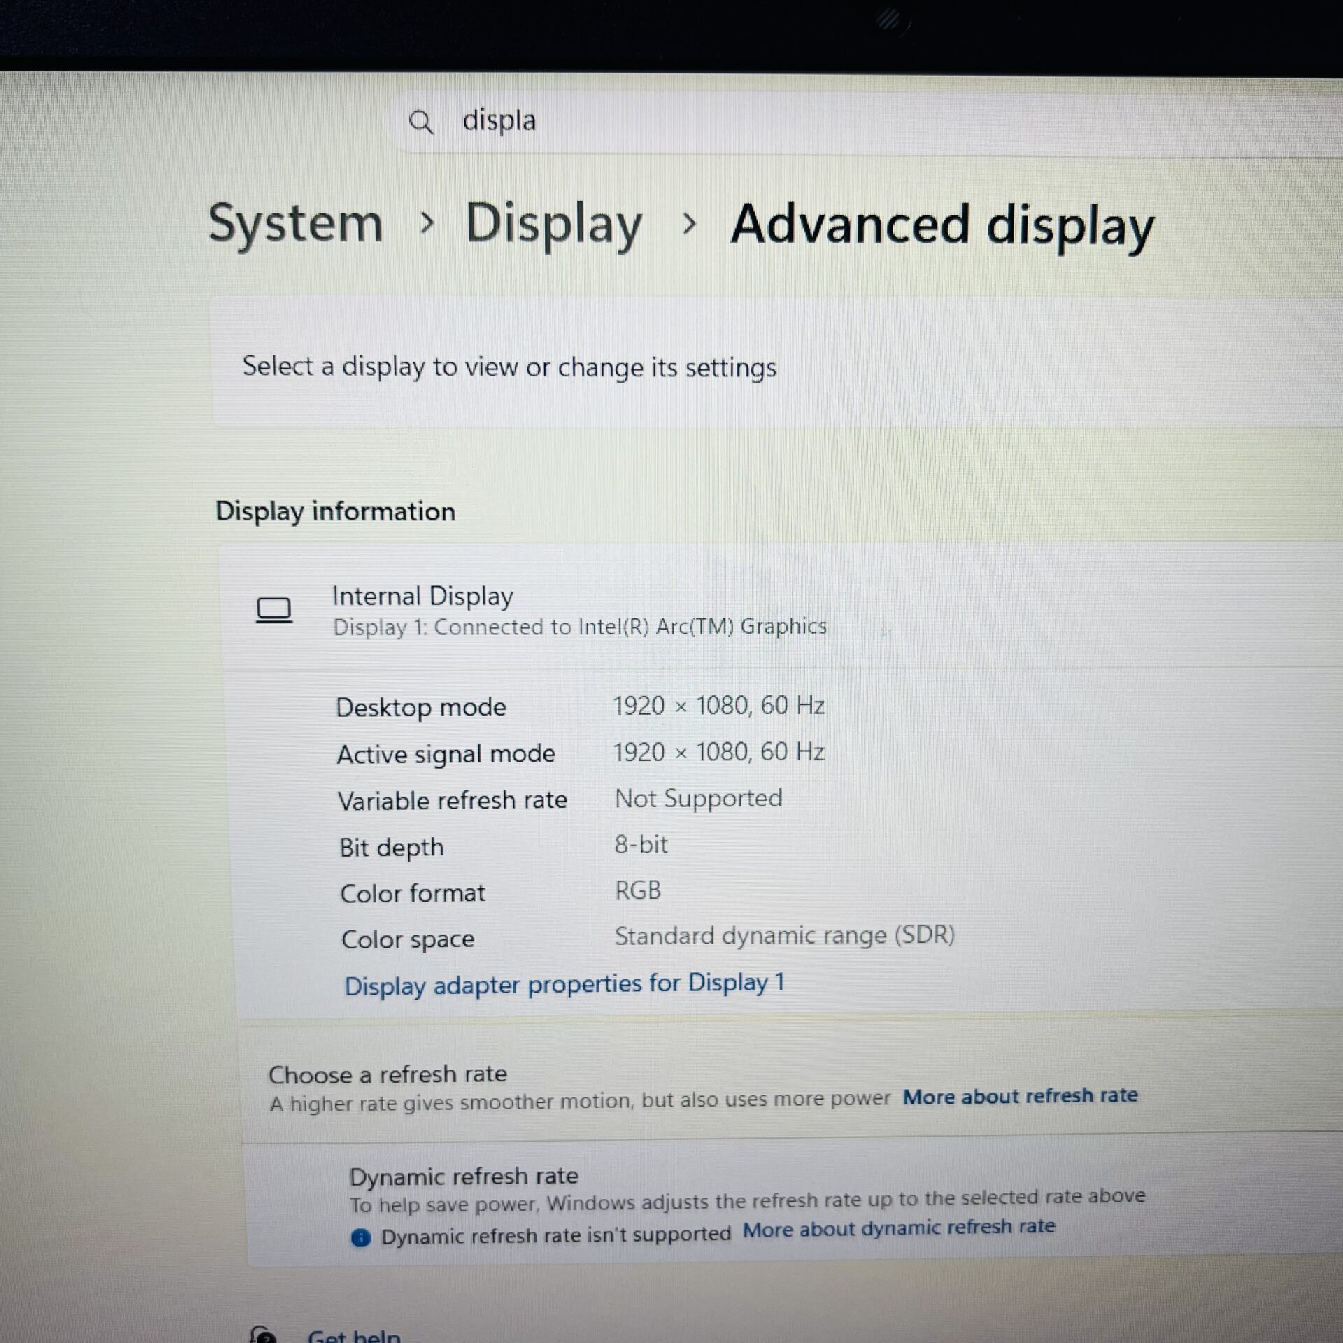Click Active signal mode value 1920 × 1080, 60 Hz
The width and height of the screenshot is (1343, 1343).
pyautogui.click(x=719, y=752)
